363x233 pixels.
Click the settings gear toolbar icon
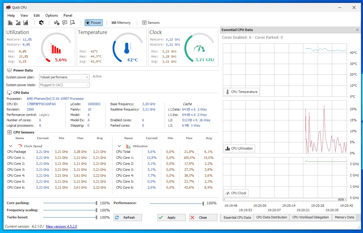41,23
